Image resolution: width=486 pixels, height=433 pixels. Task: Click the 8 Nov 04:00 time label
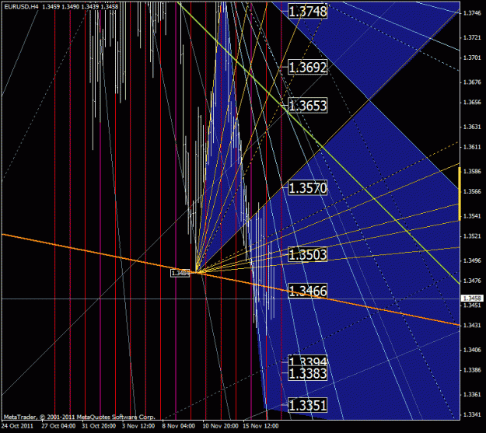point(179,426)
